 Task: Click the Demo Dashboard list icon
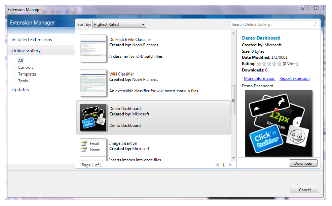coord(93,117)
